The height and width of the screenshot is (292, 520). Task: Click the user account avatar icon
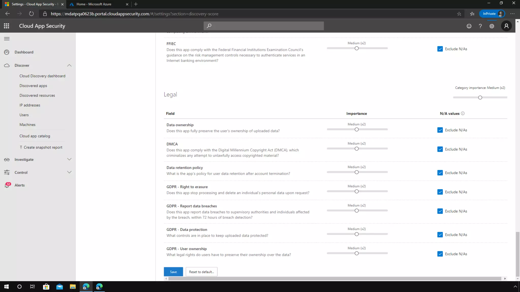tap(506, 26)
